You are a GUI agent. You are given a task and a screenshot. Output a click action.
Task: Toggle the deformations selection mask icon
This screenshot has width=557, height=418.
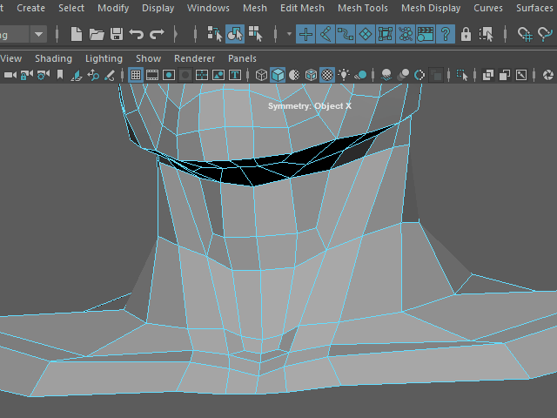[386, 35]
